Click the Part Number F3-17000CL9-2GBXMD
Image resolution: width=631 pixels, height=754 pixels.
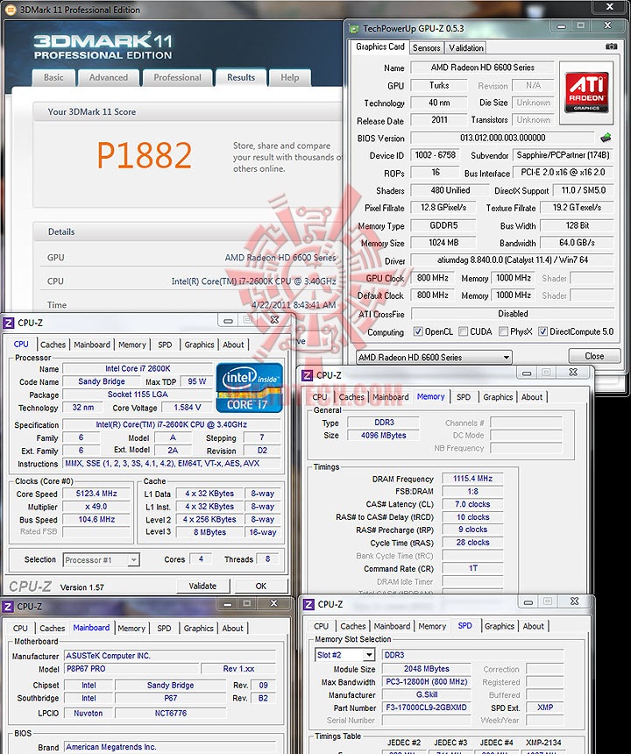click(426, 708)
